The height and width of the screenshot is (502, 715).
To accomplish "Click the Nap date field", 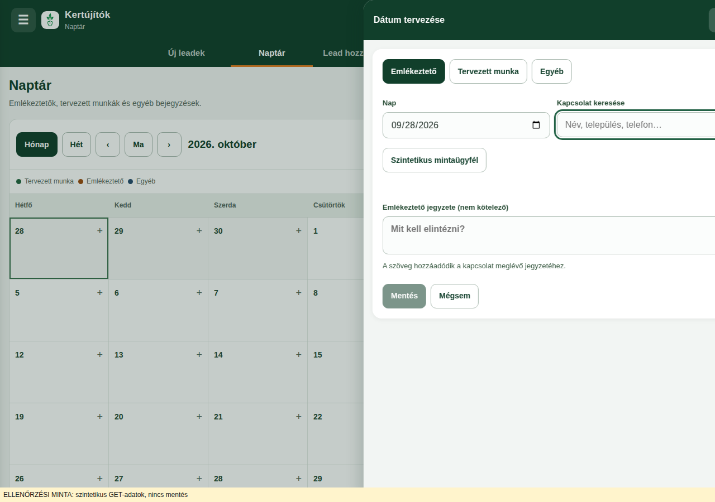I will pyautogui.click(x=466, y=125).
